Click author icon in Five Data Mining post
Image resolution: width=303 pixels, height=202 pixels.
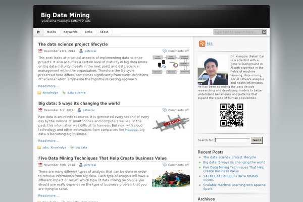(x=81, y=165)
